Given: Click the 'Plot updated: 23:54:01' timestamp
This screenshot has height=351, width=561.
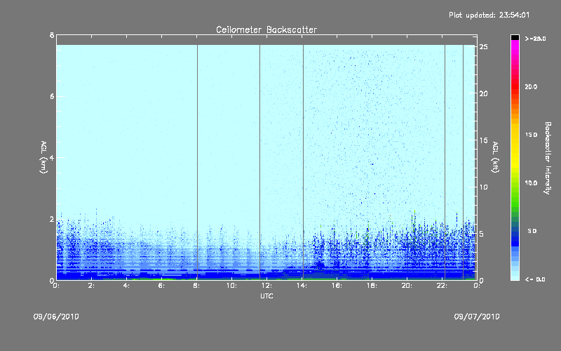Looking at the screenshot, I should pos(489,15).
